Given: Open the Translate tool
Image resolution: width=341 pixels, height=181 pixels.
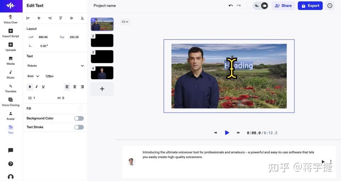Looking at the screenshot, I should point(11,88).
